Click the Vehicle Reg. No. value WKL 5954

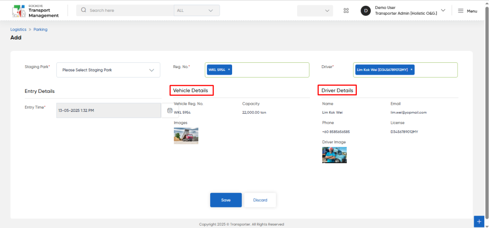pyautogui.click(x=182, y=113)
